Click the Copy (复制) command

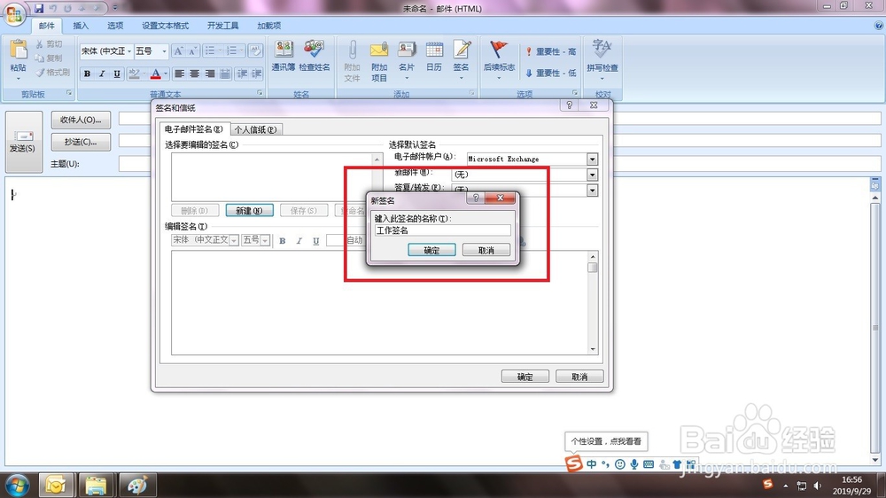(x=49, y=58)
